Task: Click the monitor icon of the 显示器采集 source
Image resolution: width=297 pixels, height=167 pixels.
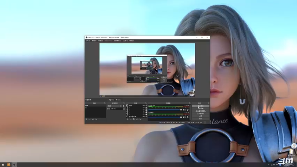Action: coord(127,117)
